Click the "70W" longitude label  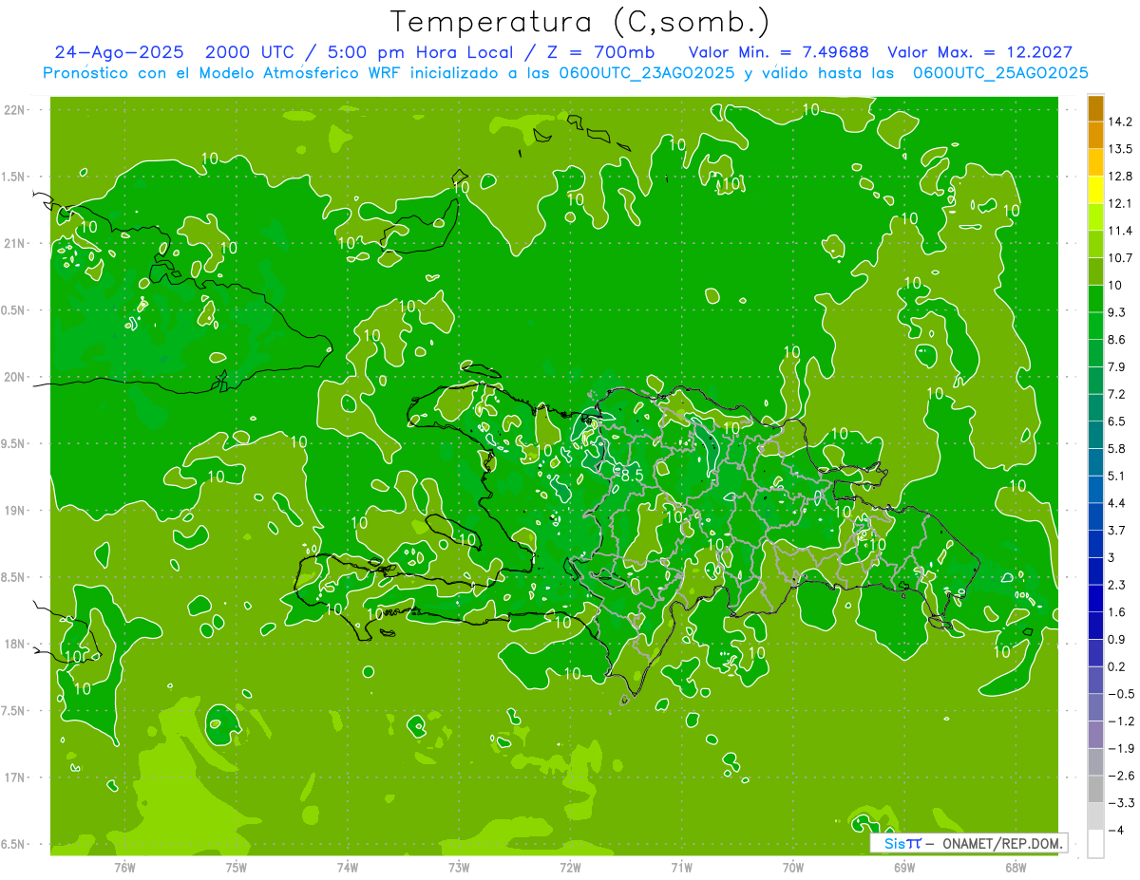(x=793, y=868)
